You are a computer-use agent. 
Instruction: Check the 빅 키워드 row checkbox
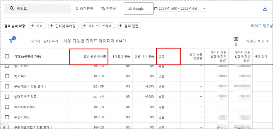click(7, 76)
